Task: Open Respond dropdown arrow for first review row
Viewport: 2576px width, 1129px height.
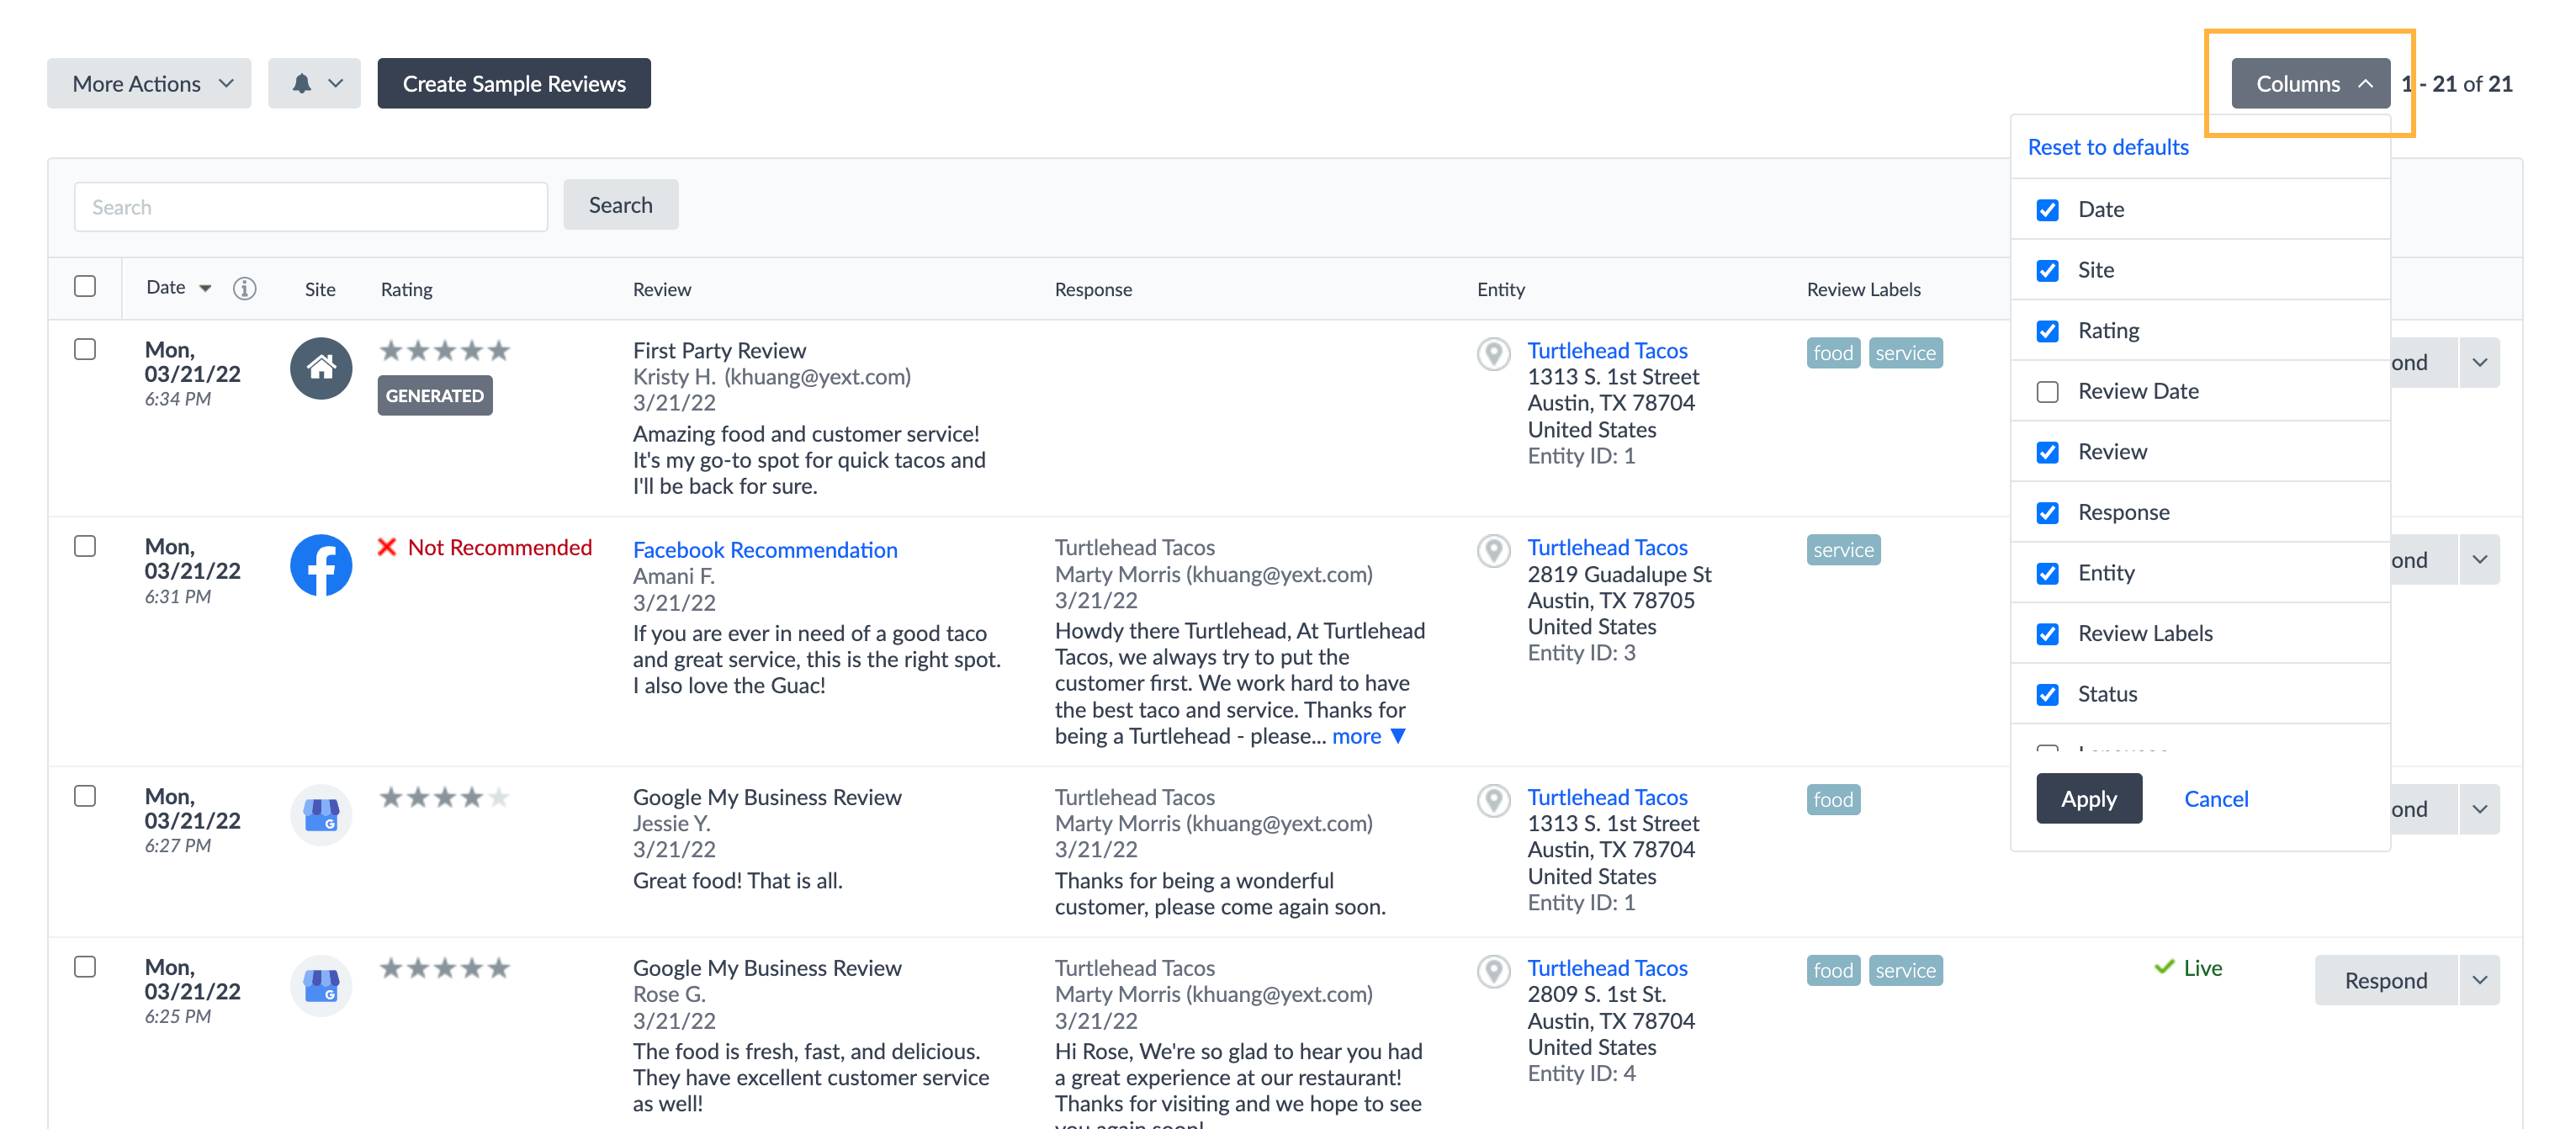Action: click(x=2479, y=362)
